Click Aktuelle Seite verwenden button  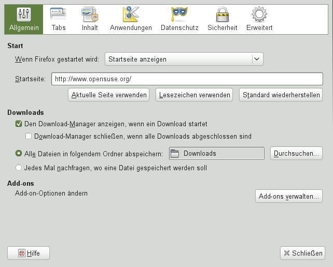(x=109, y=95)
